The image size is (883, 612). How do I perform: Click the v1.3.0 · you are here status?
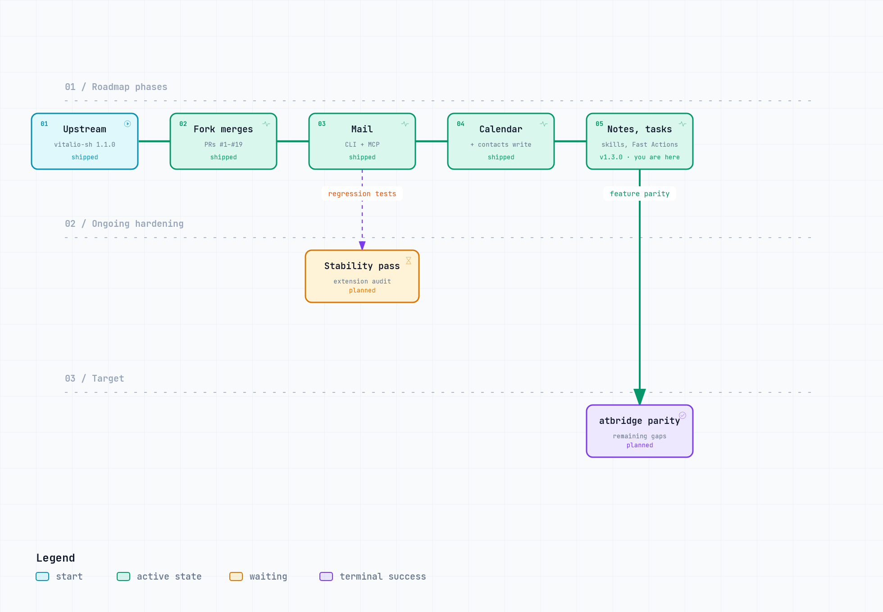point(640,157)
